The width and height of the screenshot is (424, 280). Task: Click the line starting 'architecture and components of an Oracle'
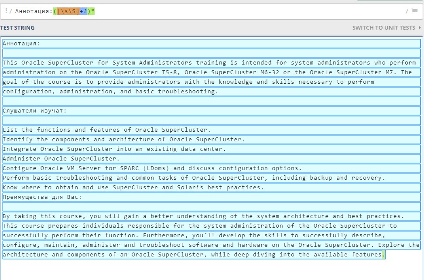tap(194, 255)
